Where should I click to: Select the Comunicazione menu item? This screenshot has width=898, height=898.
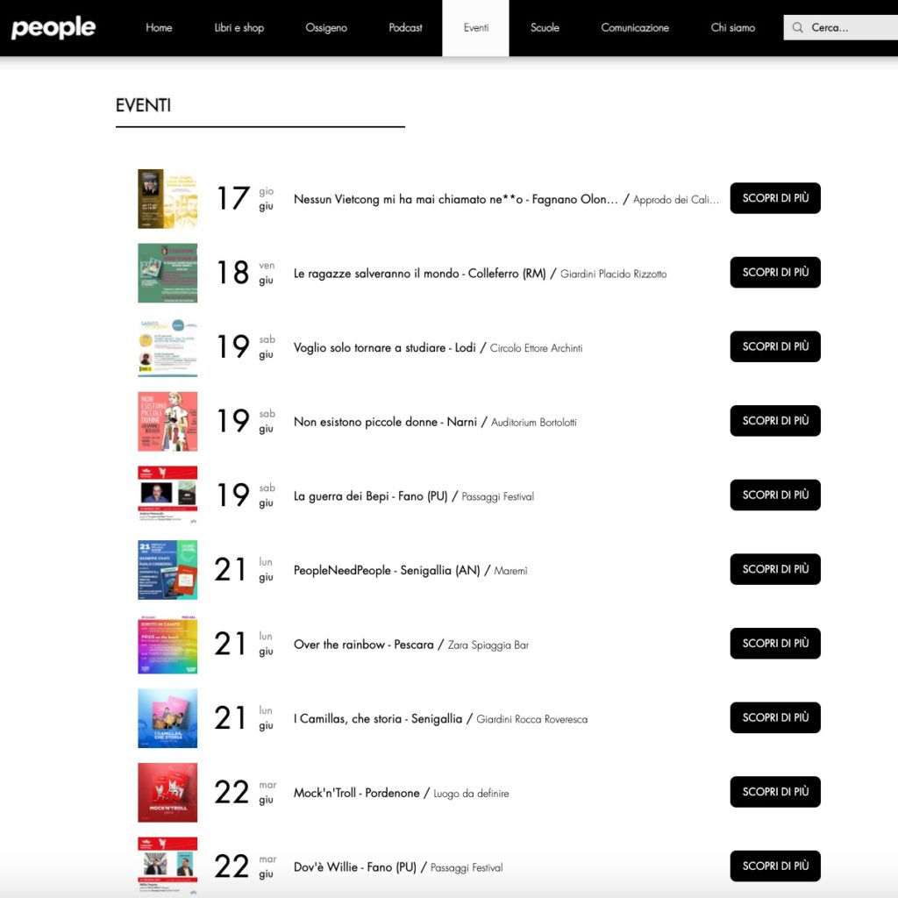[x=635, y=27]
